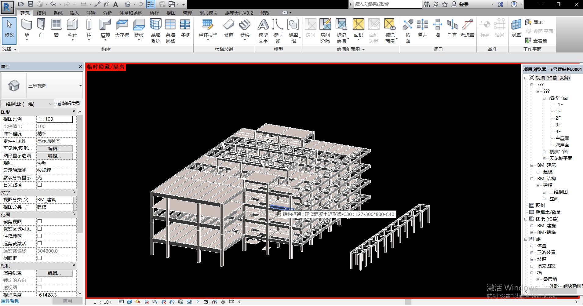This screenshot has width=583, height=306.
Task: Switch to the 结构 ribbon tab
Action: tap(41, 13)
